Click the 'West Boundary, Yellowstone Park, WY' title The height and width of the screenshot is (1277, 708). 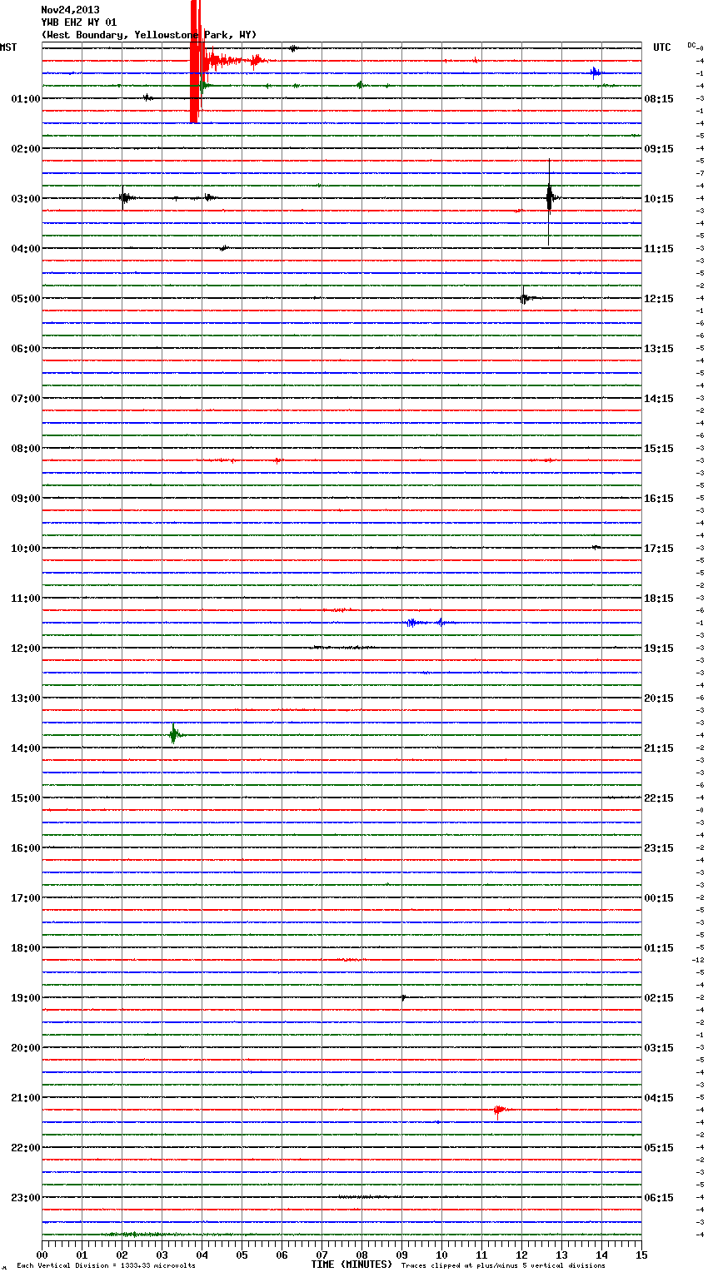click(x=149, y=35)
